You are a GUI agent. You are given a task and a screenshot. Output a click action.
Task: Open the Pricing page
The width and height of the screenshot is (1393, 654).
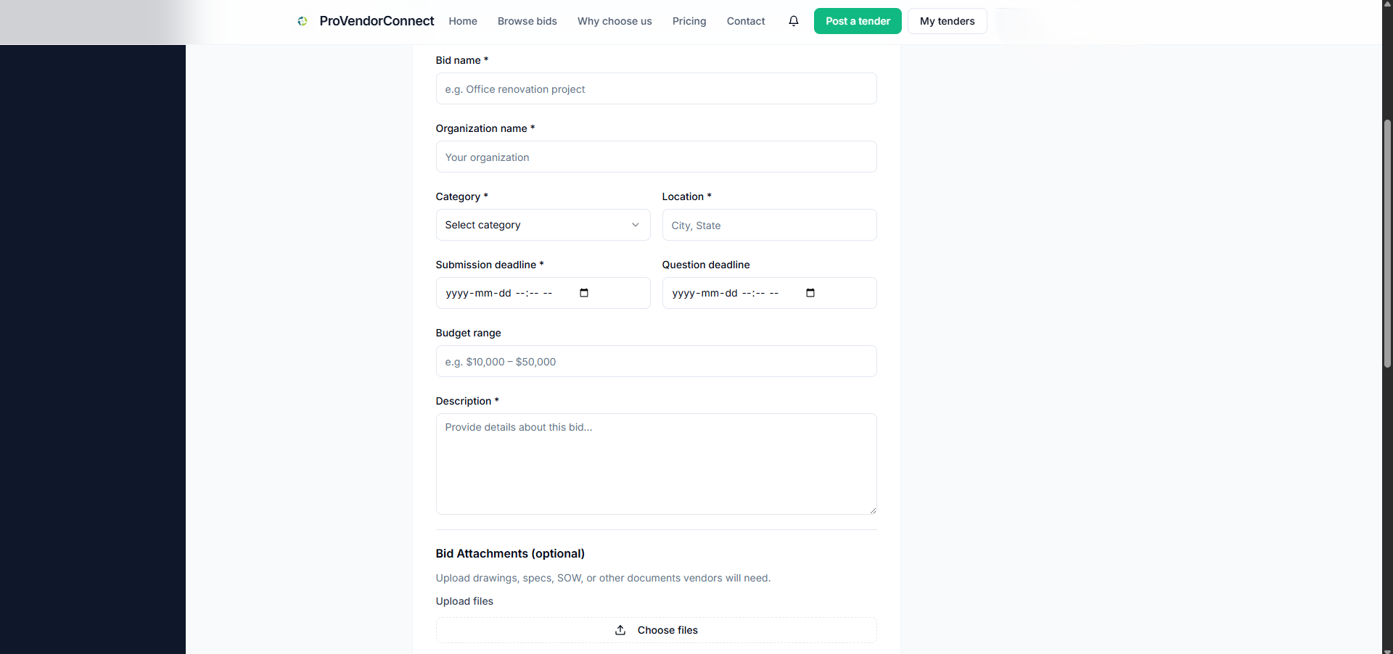689,21
